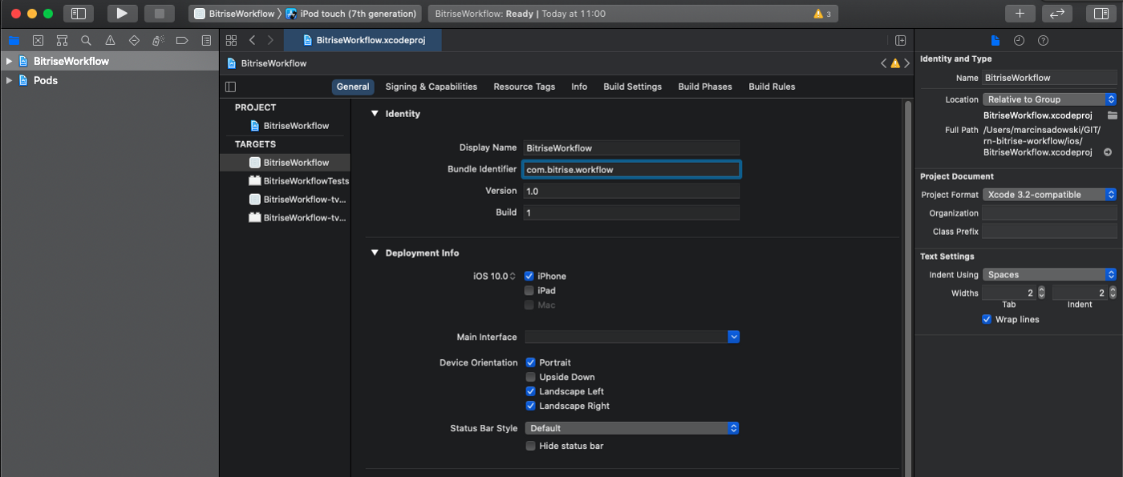This screenshot has height=477, width=1123.
Task: Click the Stop button in toolbar
Action: pos(159,14)
